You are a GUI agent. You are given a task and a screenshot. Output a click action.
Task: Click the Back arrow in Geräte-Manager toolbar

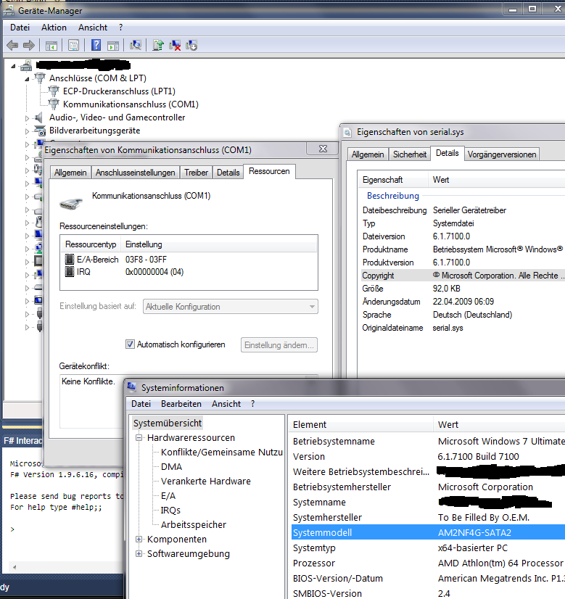(12, 46)
